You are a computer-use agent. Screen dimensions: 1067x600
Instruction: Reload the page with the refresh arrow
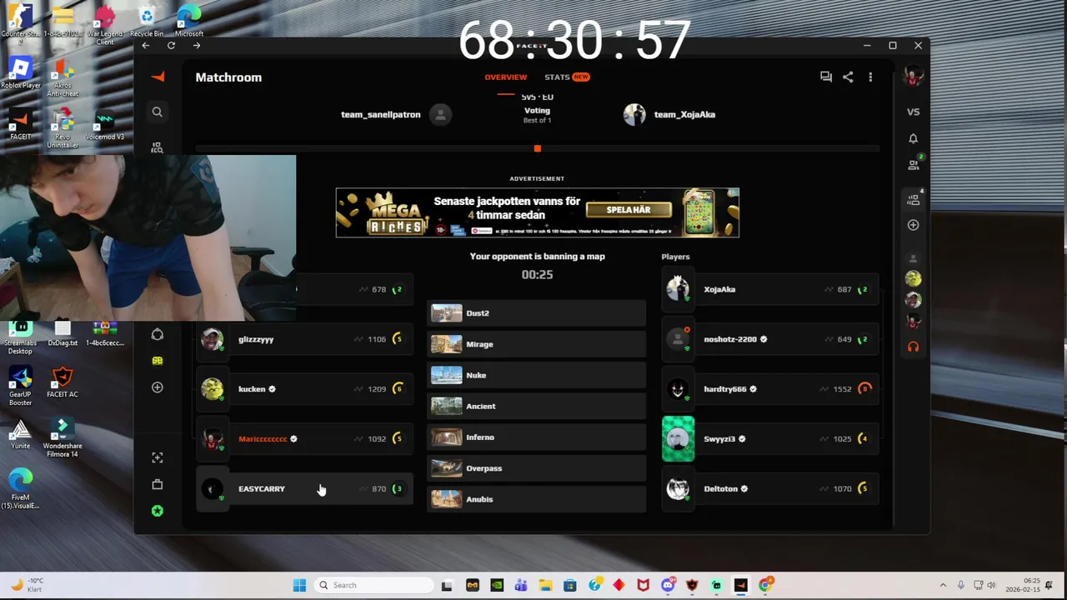(x=171, y=46)
